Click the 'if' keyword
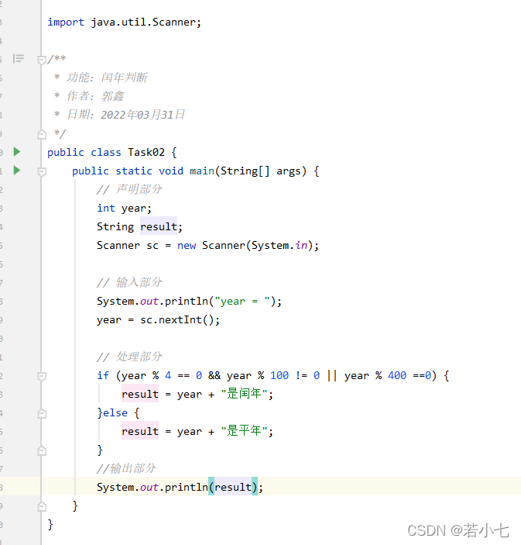The height and width of the screenshot is (545, 521). tap(103, 375)
